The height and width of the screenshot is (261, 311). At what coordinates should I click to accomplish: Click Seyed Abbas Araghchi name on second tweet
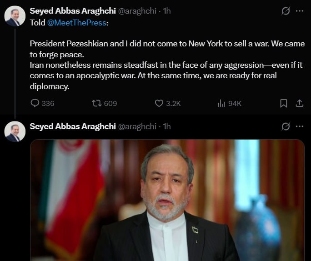click(73, 126)
